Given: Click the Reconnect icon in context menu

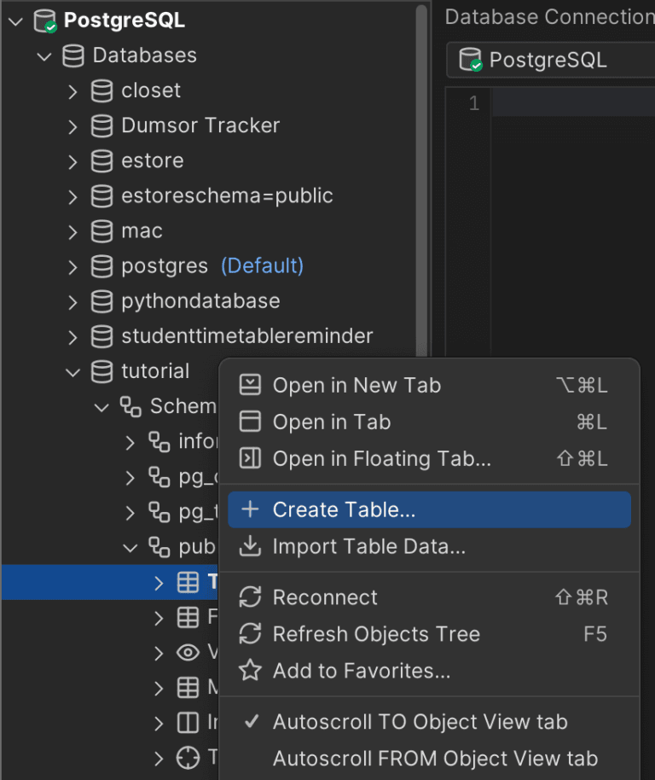Looking at the screenshot, I should (x=250, y=597).
